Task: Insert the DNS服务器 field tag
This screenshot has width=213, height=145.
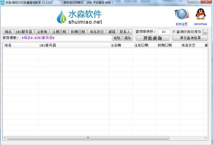Action: click(24, 32)
